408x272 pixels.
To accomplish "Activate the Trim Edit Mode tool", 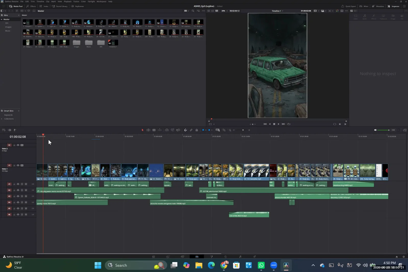I will pyautogui.click(x=148, y=130).
